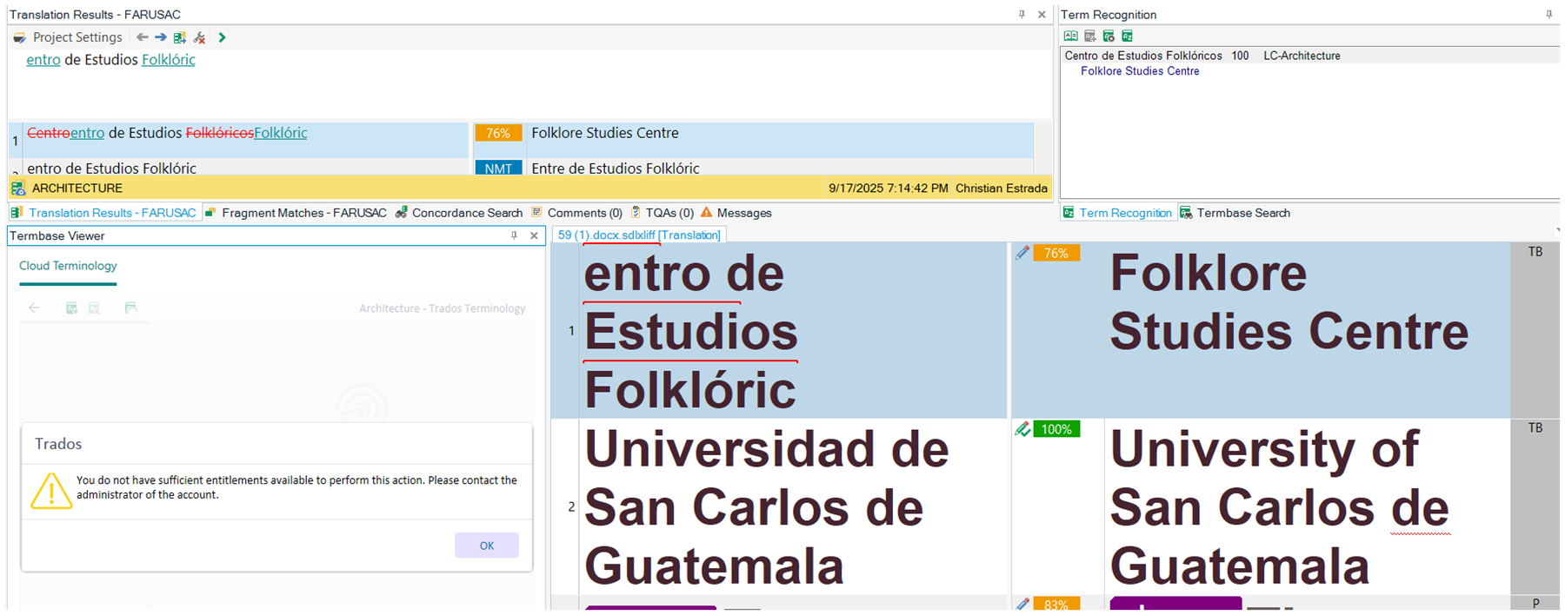This screenshot has width=1565, height=615.
Task: Pin the Termbase Viewer panel
Action: point(514,235)
